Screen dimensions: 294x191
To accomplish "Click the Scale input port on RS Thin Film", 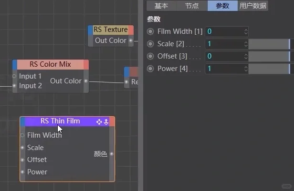I will pyautogui.click(x=22, y=148).
